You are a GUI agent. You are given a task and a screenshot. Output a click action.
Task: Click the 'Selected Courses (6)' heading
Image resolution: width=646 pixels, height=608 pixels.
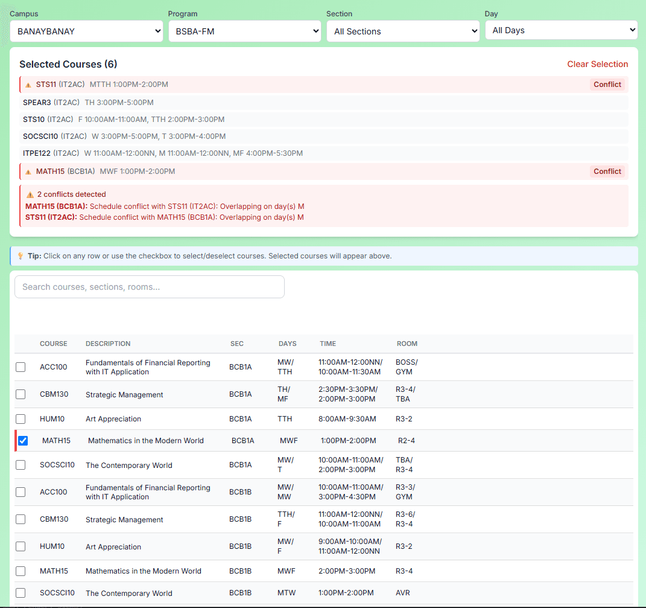(68, 65)
